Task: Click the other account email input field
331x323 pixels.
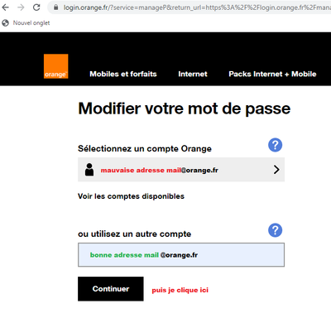Action: 181,255
